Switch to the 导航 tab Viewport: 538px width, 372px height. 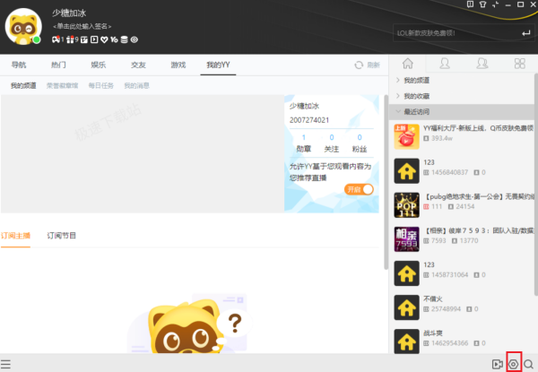point(19,65)
